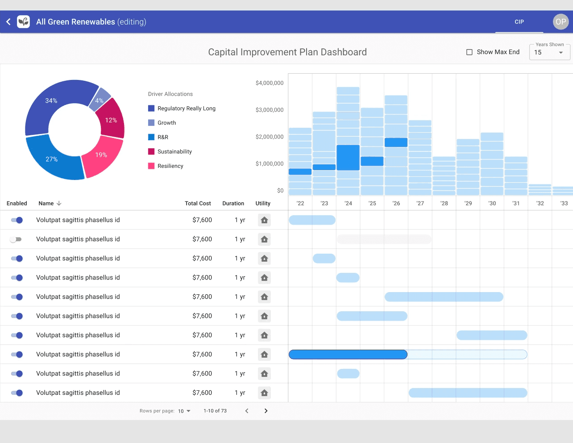Click the first row's Gantt bar at '22
This screenshot has height=443, width=573.
click(312, 220)
